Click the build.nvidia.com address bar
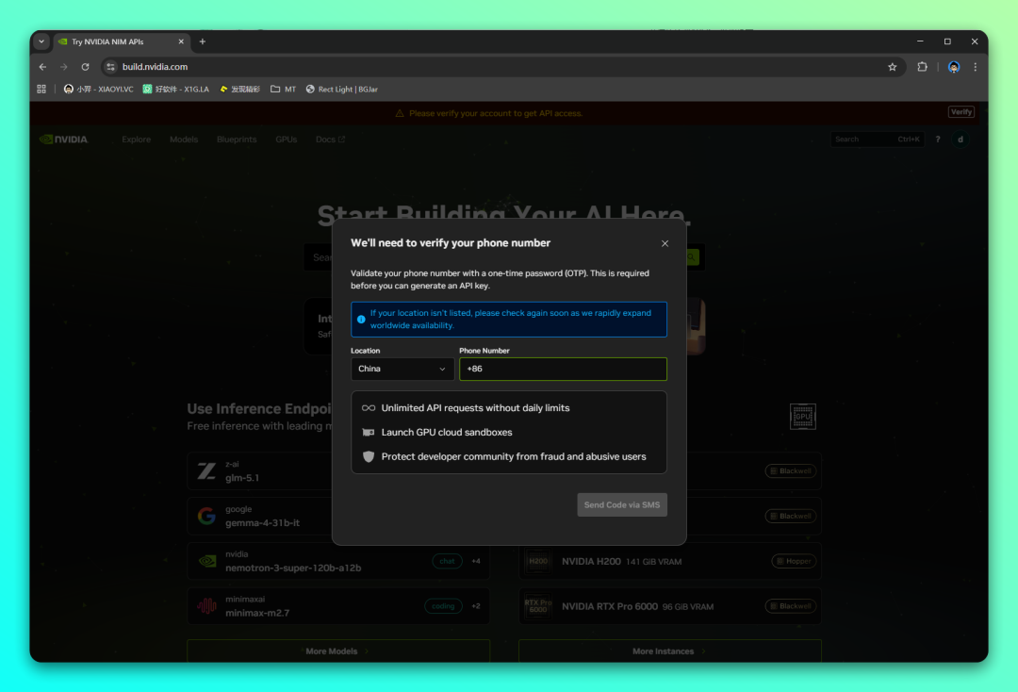The width and height of the screenshot is (1018, 692). (471, 67)
